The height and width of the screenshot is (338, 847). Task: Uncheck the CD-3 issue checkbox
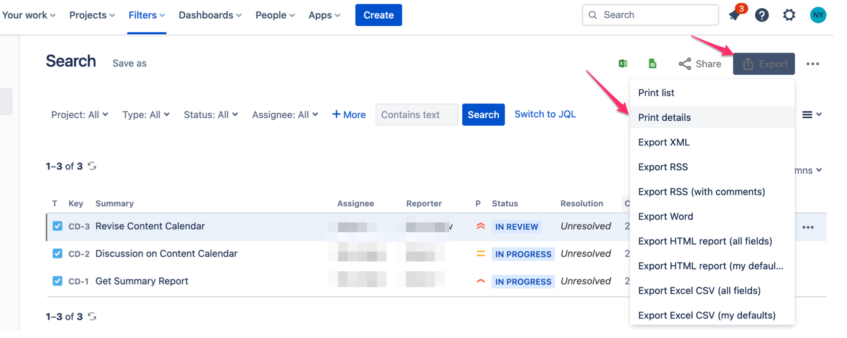57,226
